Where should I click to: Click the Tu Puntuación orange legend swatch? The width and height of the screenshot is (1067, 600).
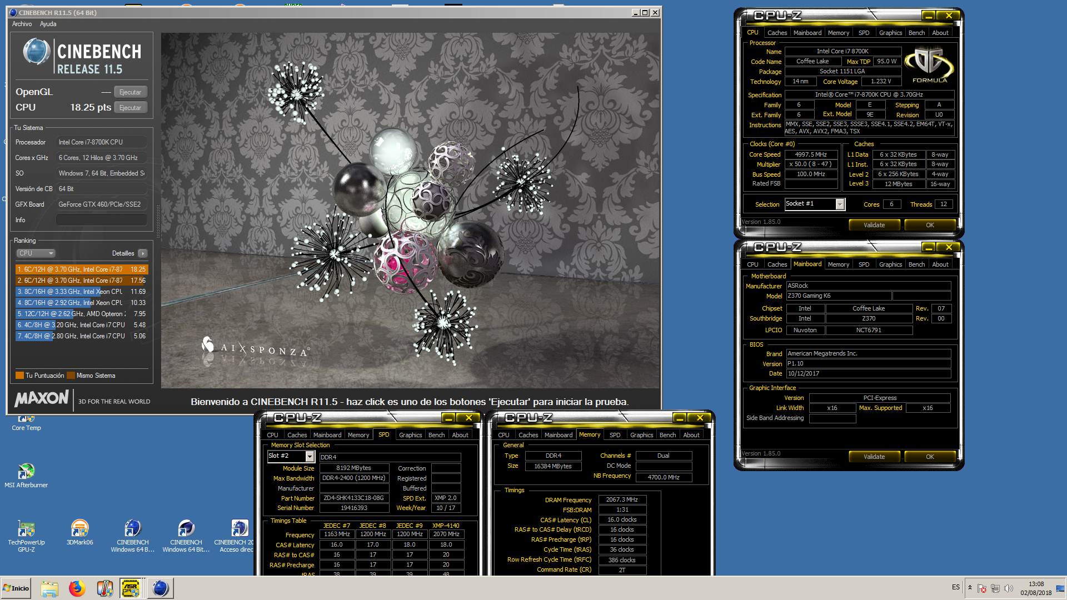click(x=20, y=376)
